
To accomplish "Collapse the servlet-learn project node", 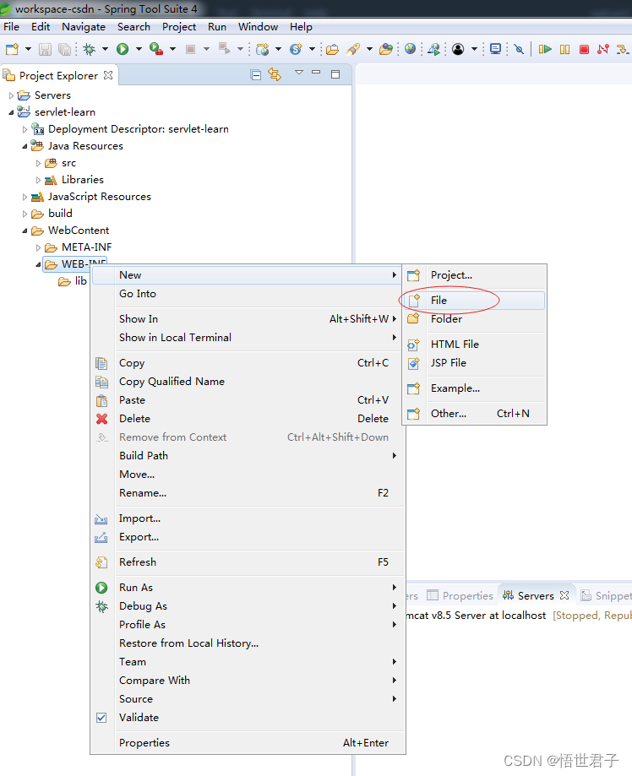I will click(x=11, y=113).
